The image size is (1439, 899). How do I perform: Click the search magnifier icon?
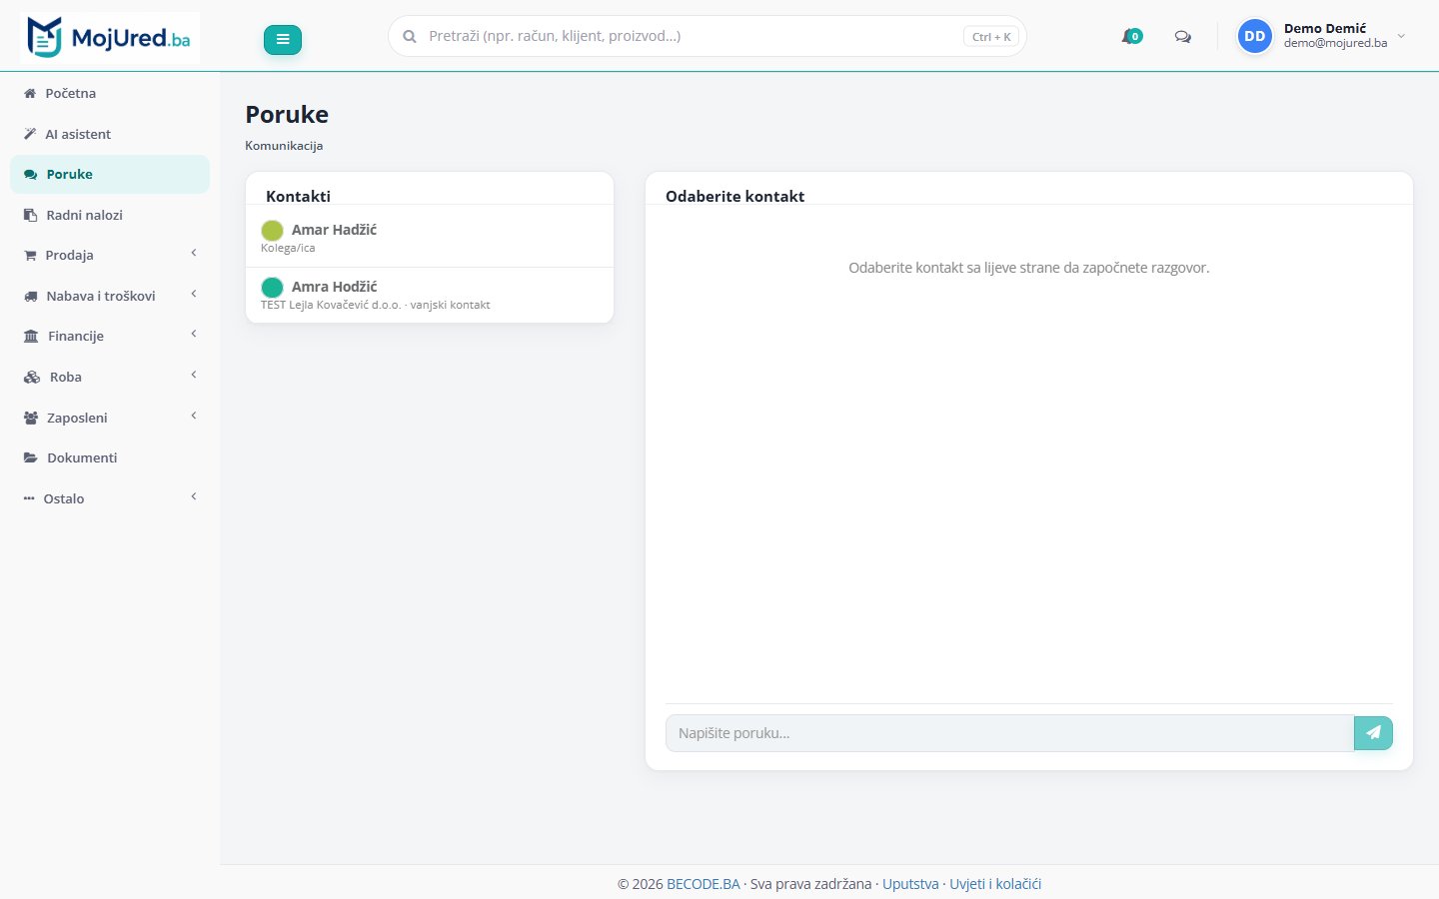(410, 37)
